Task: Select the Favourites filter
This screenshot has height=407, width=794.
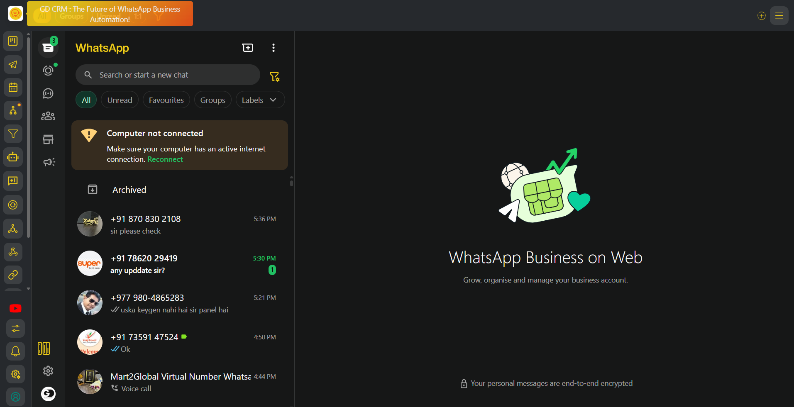Action: 166,100
